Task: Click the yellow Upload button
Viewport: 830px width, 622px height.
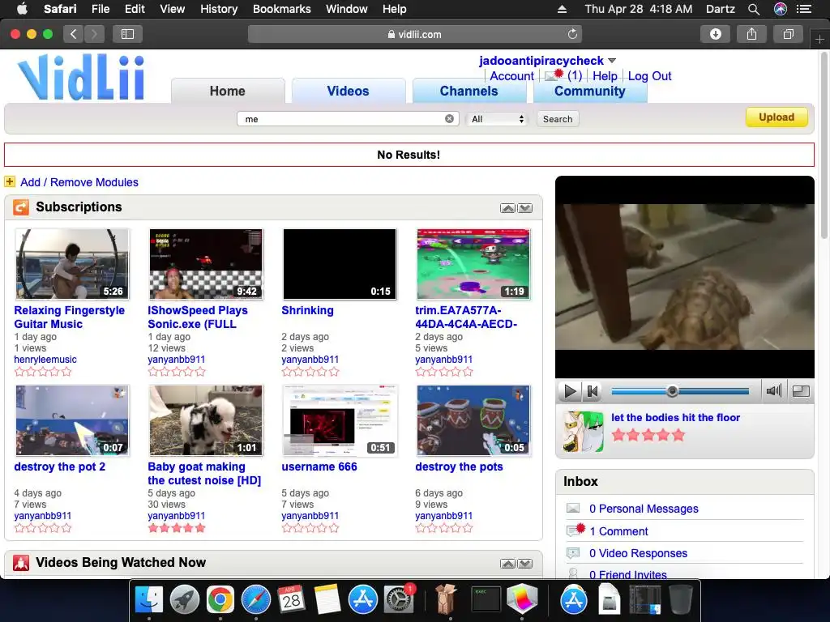Action: click(x=777, y=117)
